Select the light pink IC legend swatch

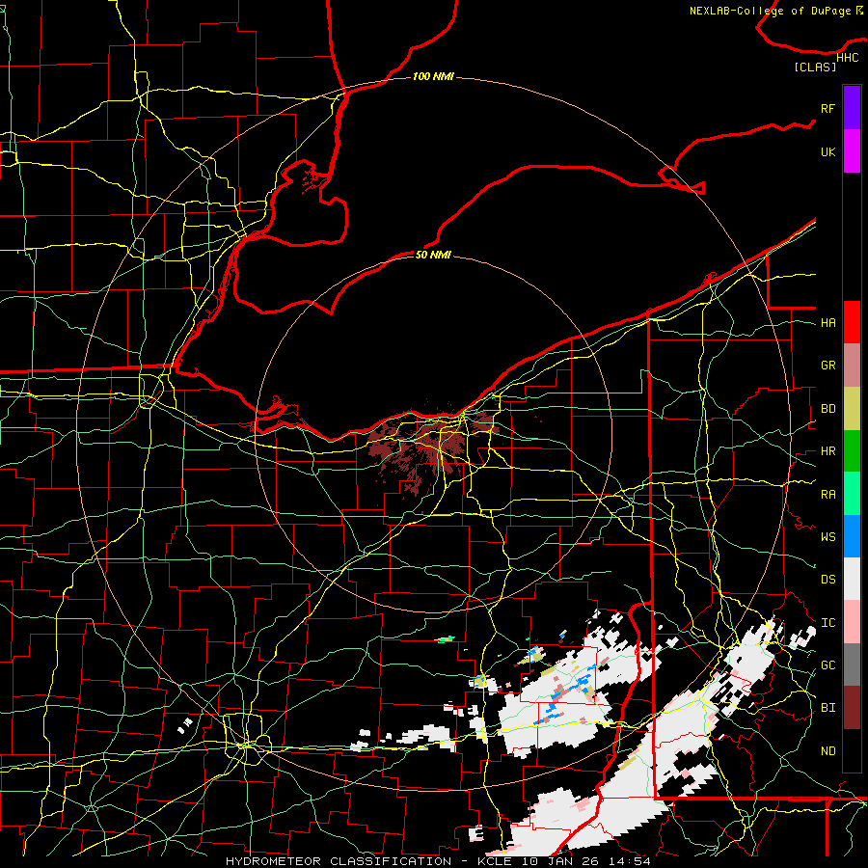point(852,622)
